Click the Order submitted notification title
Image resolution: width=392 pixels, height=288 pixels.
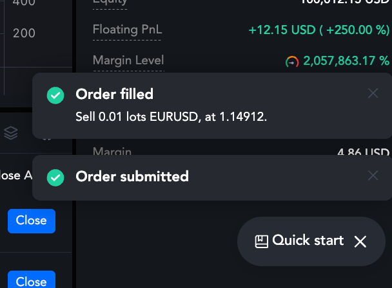click(x=132, y=176)
